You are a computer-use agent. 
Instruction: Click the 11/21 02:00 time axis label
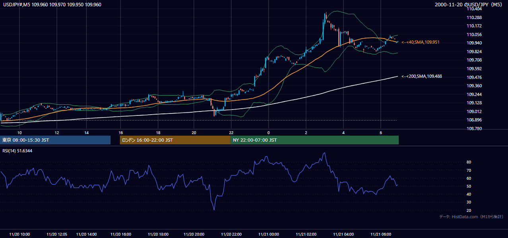[306, 234]
